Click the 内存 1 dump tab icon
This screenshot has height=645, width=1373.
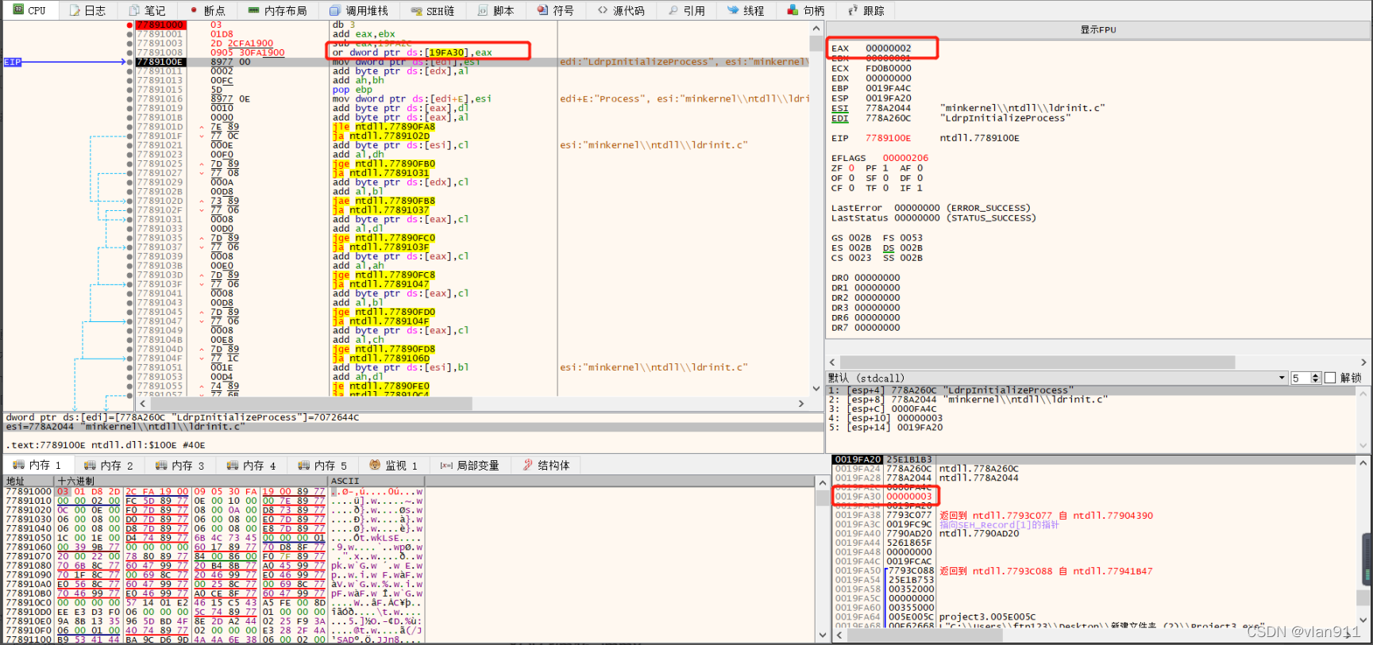pyautogui.click(x=18, y=465)
